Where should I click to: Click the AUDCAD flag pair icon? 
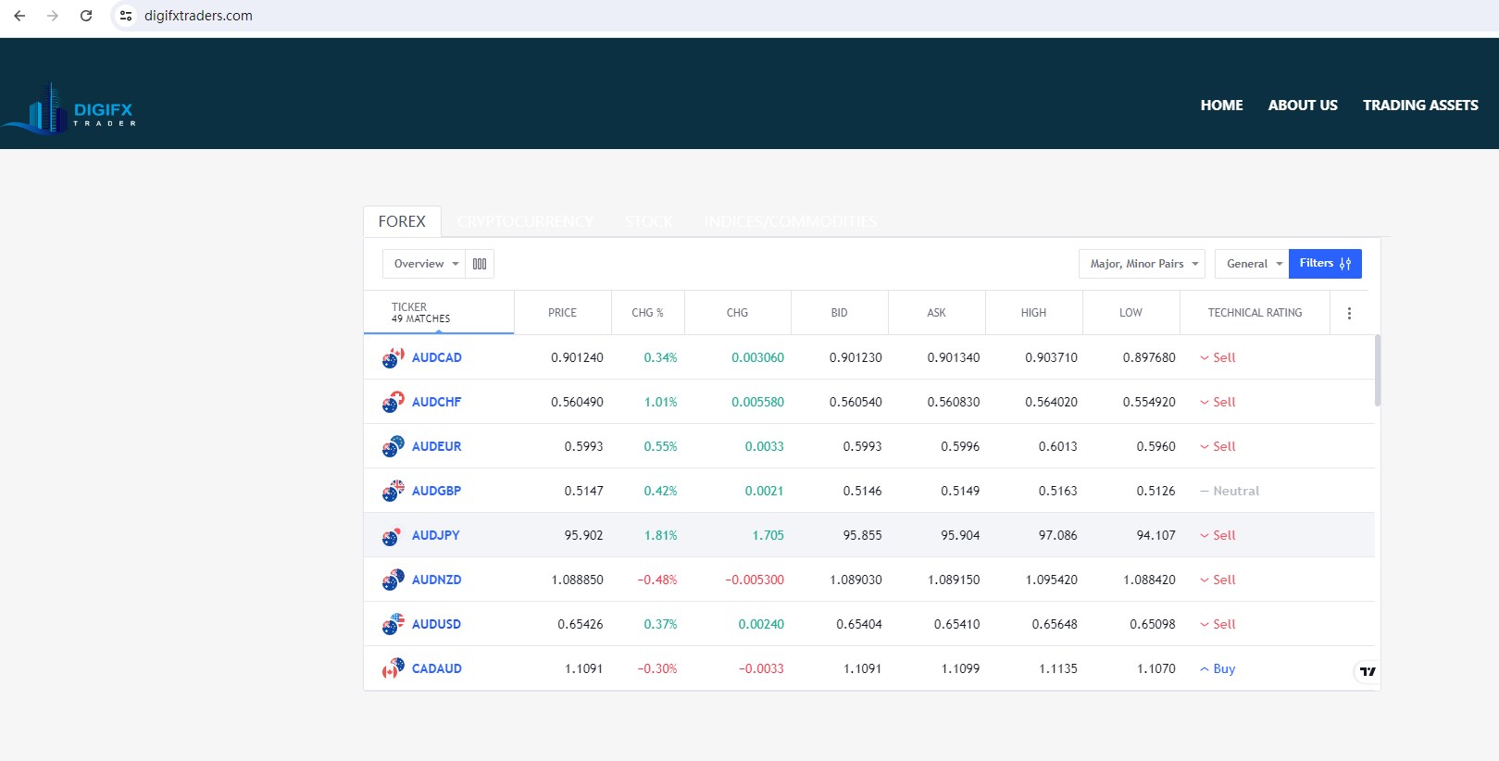point(393,357)
